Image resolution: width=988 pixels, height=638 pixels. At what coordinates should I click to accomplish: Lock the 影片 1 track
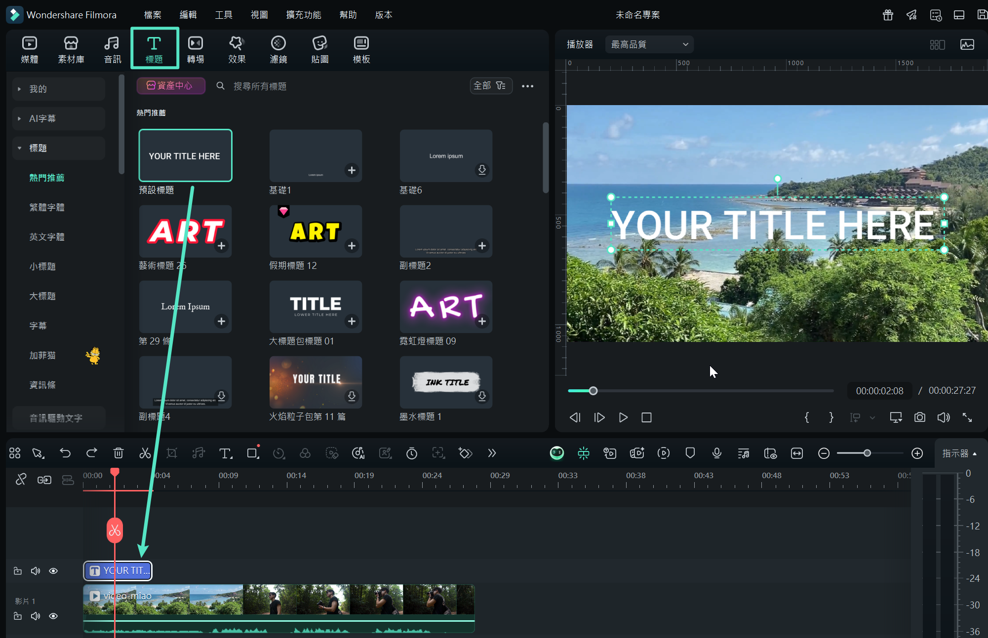pyautogui.click(x=18, y=616)
